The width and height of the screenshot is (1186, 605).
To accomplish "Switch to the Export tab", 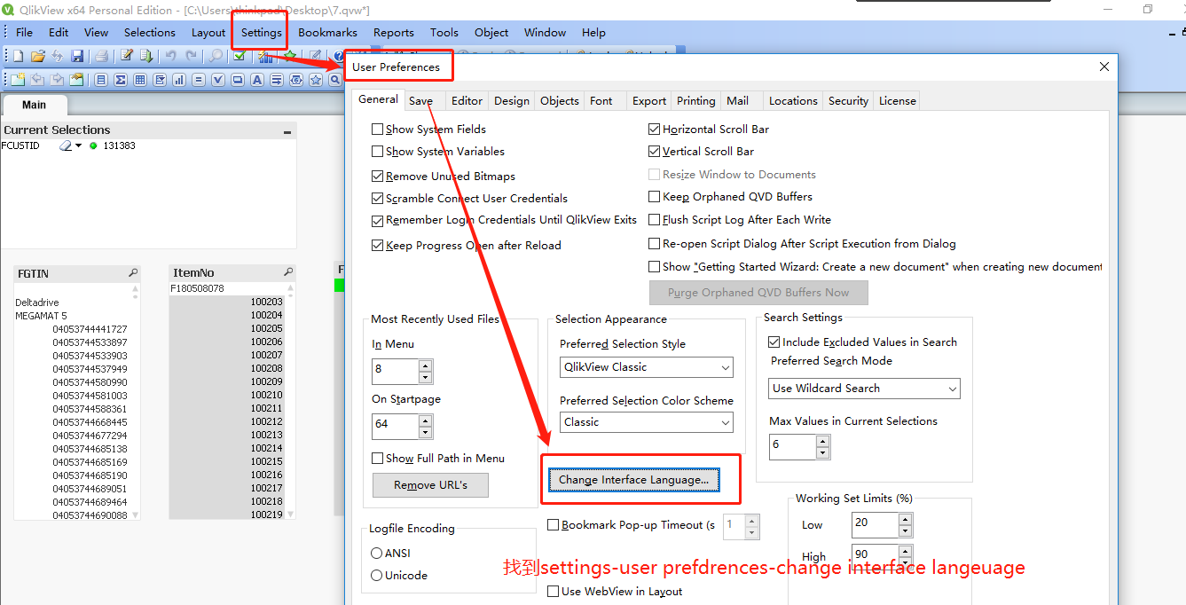I will (x=649, y=101).
